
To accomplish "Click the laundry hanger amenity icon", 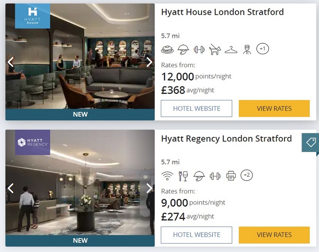I will (231, 50).
